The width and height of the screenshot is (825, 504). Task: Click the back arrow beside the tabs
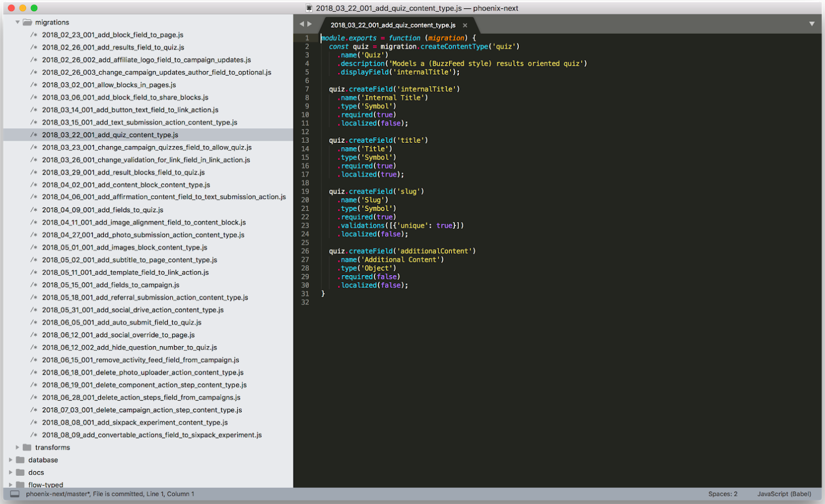[x=302, y=24]
